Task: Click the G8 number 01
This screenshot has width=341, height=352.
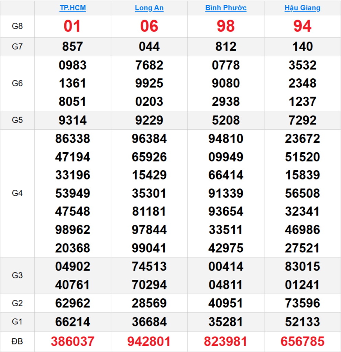Action: (x=72, y=26)
